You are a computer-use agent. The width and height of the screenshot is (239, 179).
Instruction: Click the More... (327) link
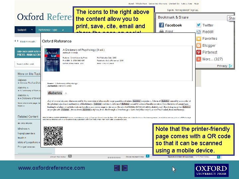(x=212, y=59)
